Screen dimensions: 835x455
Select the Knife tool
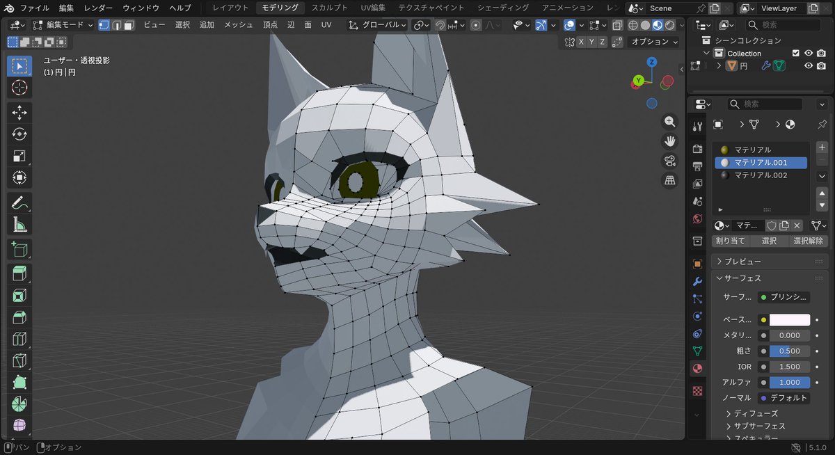pyautogui.click(x=19, y=360)
